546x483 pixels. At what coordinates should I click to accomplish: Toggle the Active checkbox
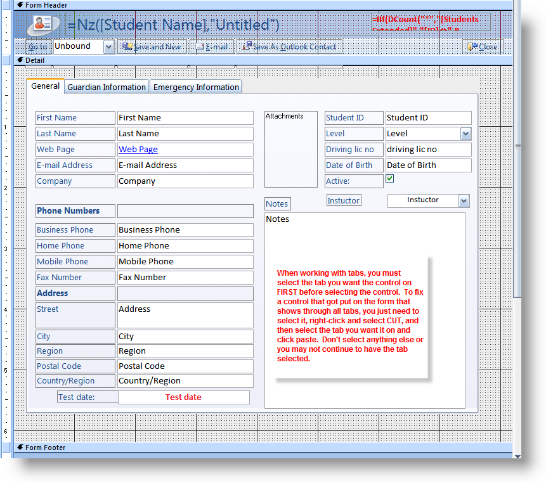pos(390,179)
